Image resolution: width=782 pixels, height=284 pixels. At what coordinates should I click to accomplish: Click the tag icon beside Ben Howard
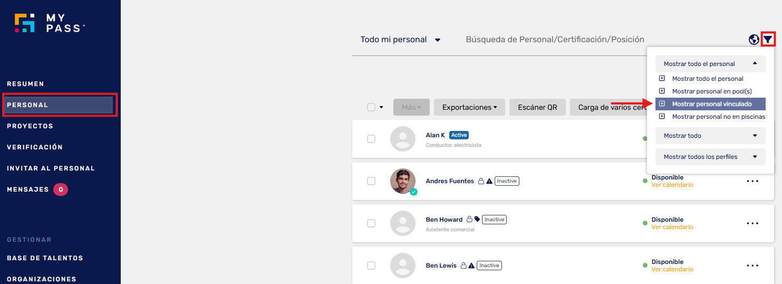tap(477, 220)
